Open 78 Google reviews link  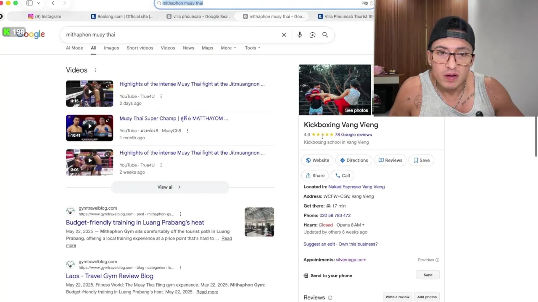[353, 135]
